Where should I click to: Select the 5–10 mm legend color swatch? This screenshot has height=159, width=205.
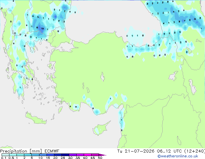point(36,155)
